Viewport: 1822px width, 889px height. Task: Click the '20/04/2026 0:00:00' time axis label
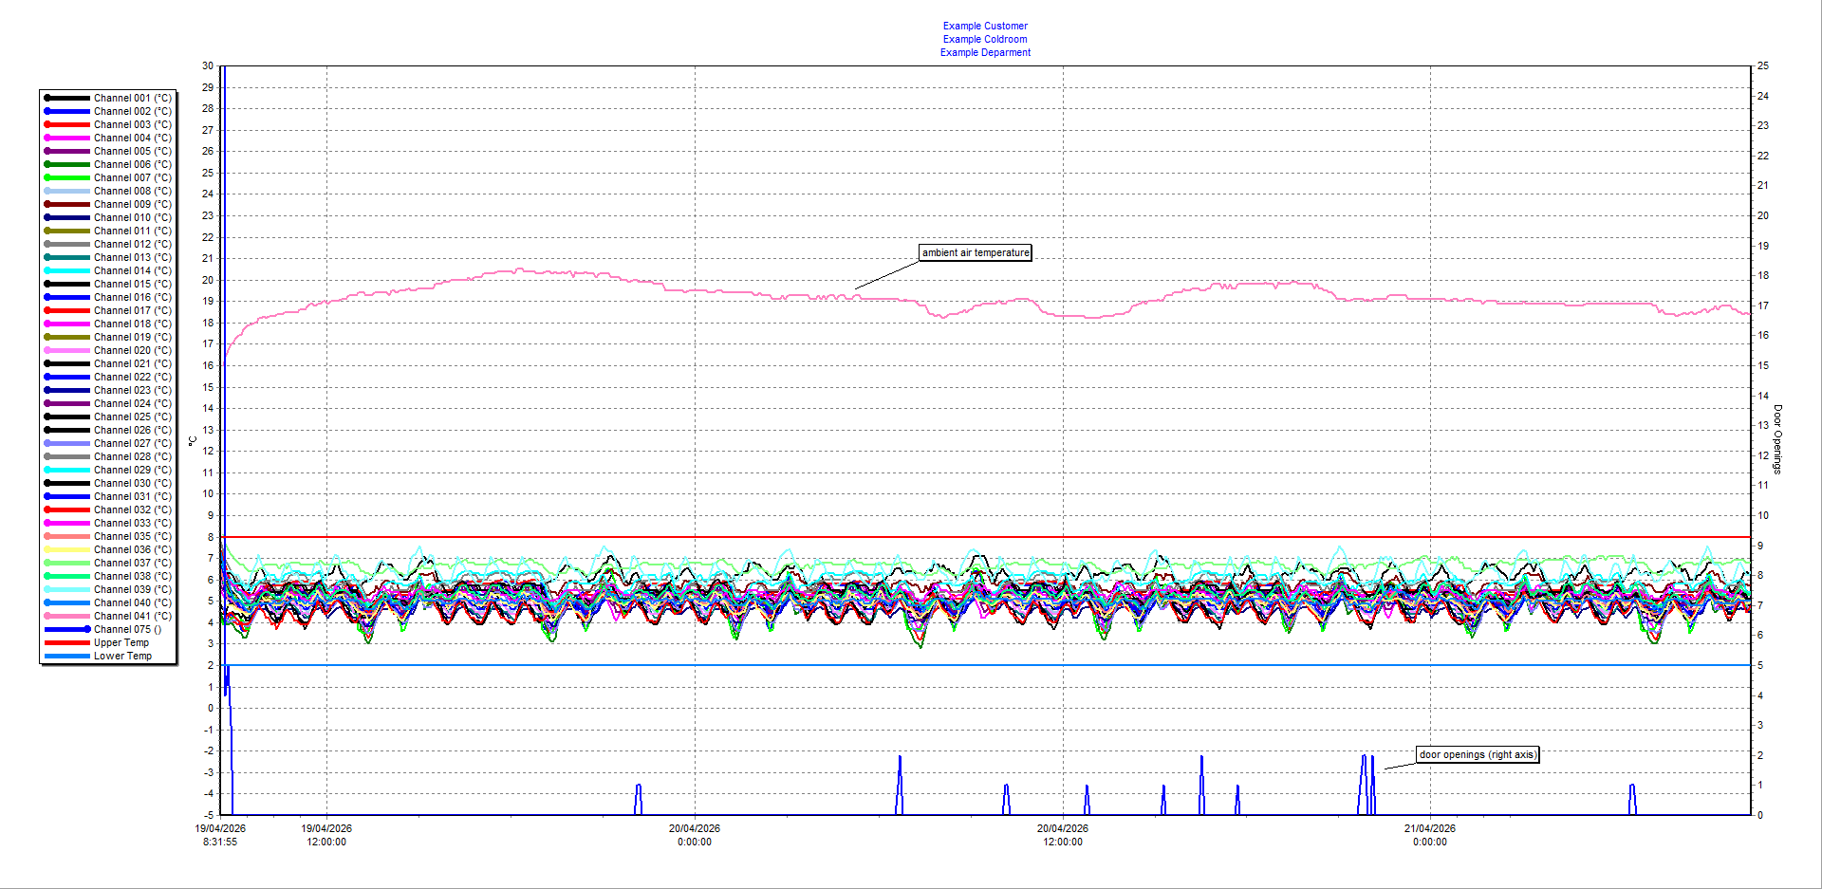click(x=695, y=835)
